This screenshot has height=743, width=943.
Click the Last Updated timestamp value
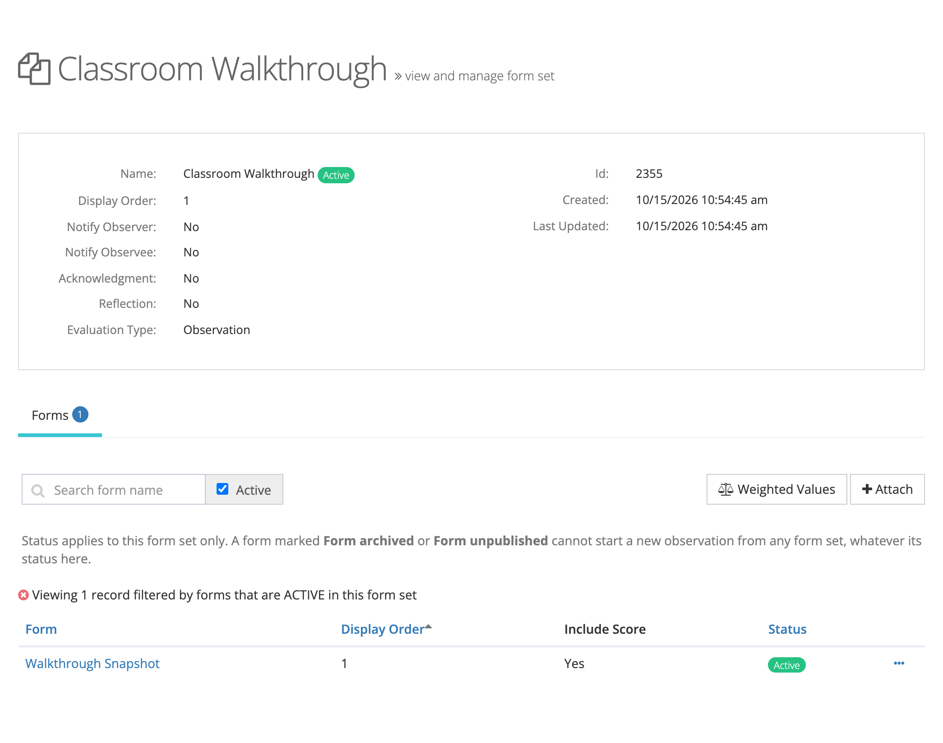(x=702, y=226)
